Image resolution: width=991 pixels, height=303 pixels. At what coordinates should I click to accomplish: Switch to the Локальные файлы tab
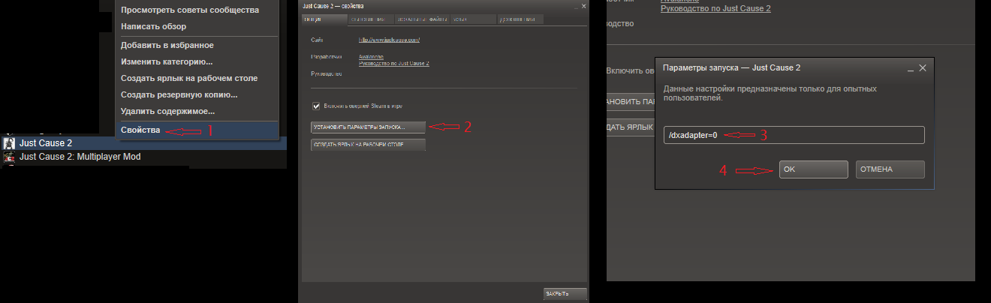423,18
